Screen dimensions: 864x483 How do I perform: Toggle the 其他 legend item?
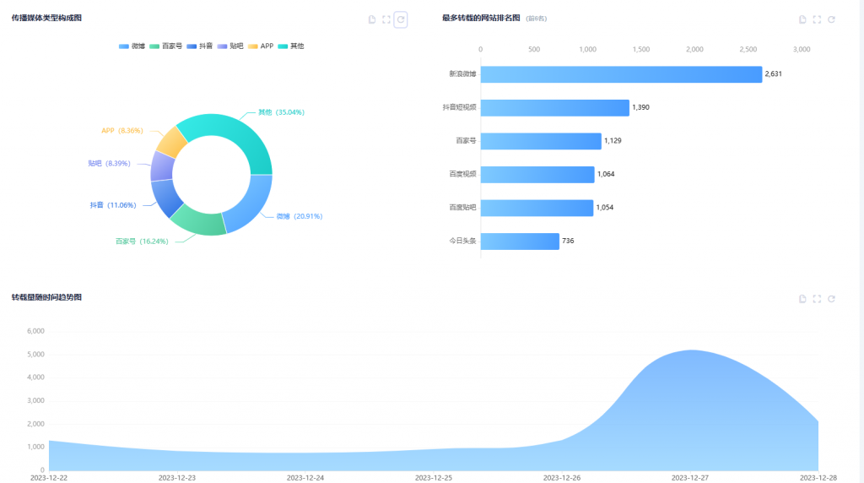click(291, 46)
